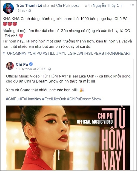The height and width of the screenshot is (171, 137).
Task: Open the post options ellipsis menu
Action: 132,5
